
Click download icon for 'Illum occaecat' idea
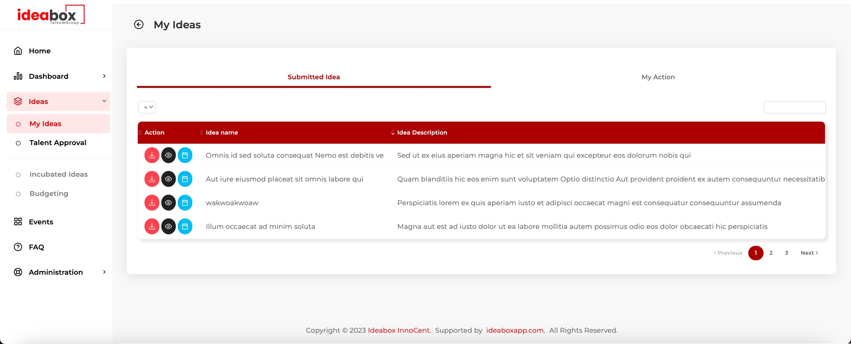coord(151,226)
